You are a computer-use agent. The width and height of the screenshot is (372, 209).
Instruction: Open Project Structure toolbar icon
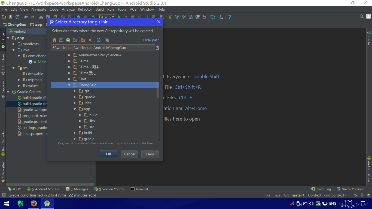tap(213, 17)
